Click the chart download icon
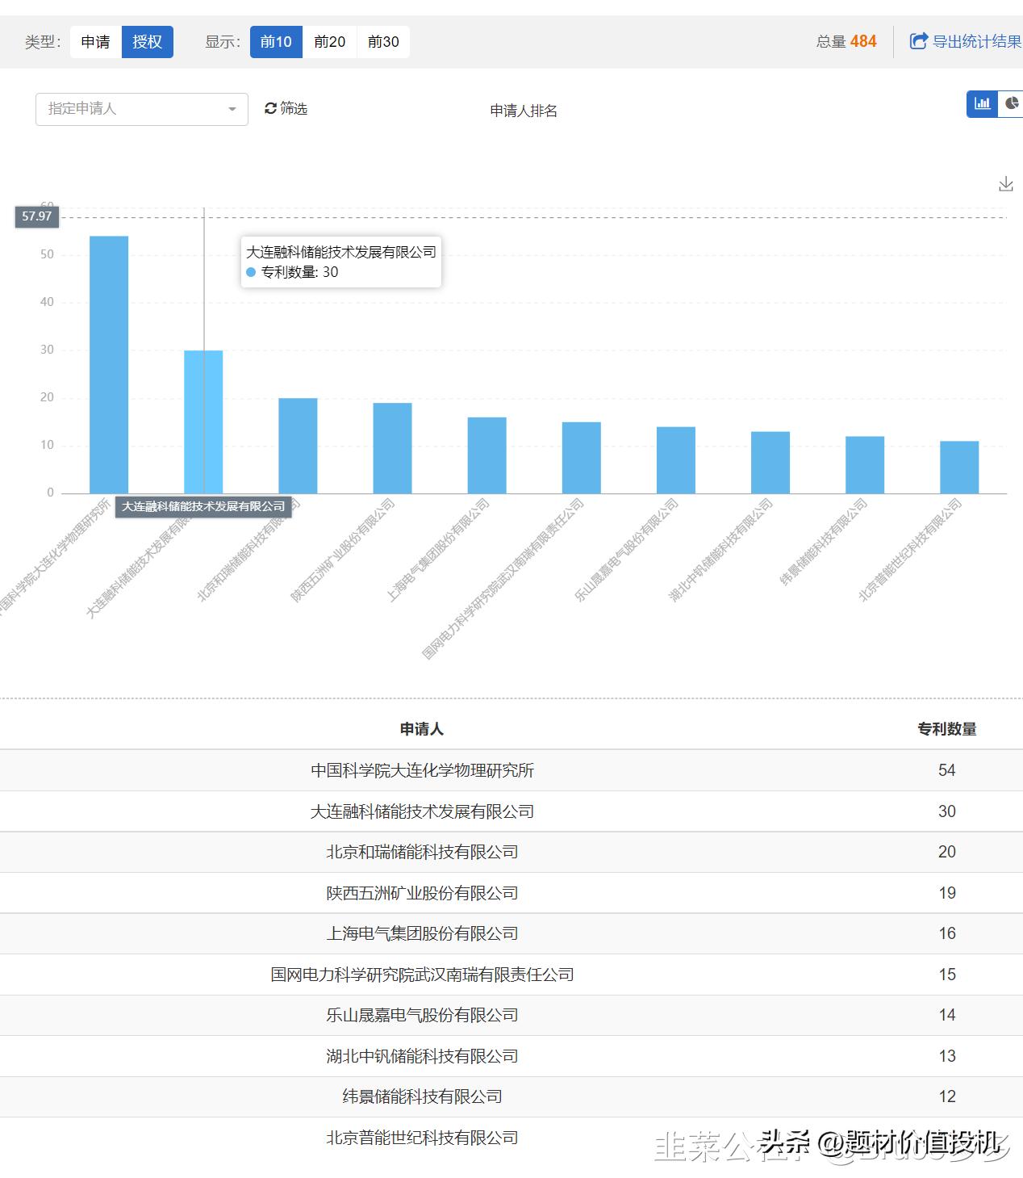The width and height of the screenshot is (1023, 1178). (1005, 184)
